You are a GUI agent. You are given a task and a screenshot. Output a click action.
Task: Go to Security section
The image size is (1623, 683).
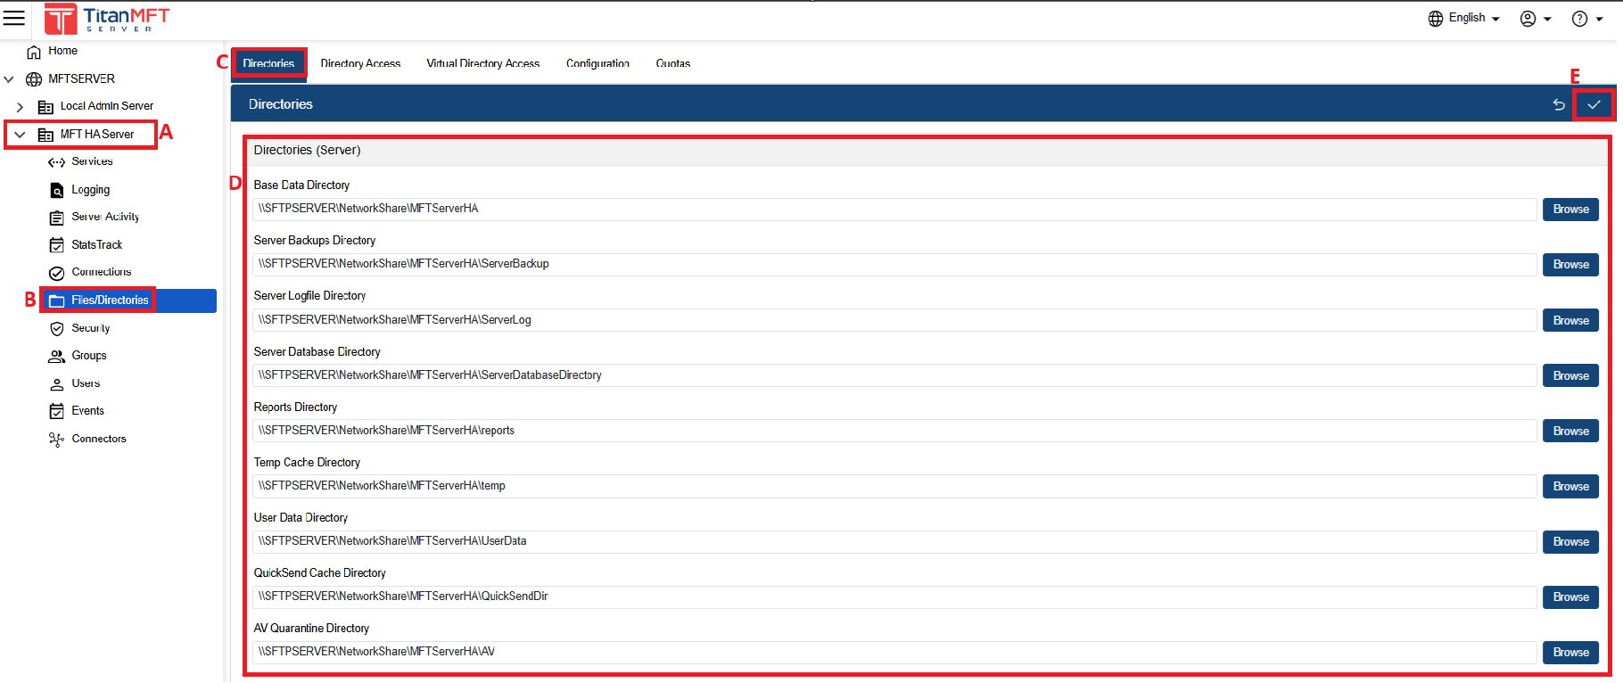[x=90, y=328]
